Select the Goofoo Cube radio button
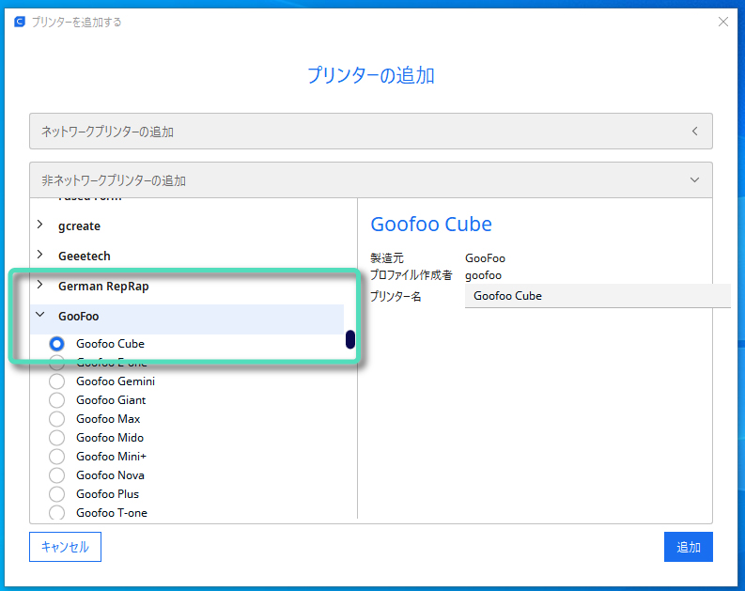Image resolution: width=745 pixels, height=591 pixels. pos(57,344)
